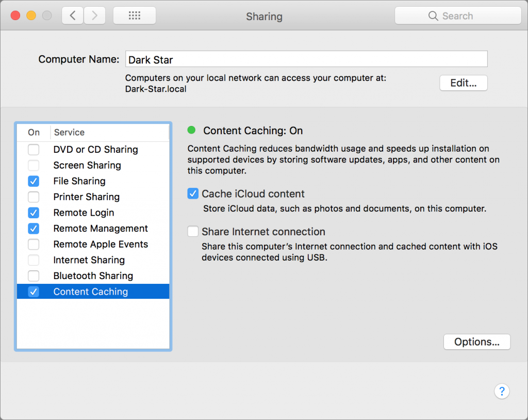
Task: Select Remote Apple Events in the list
Action: (100, 244)
